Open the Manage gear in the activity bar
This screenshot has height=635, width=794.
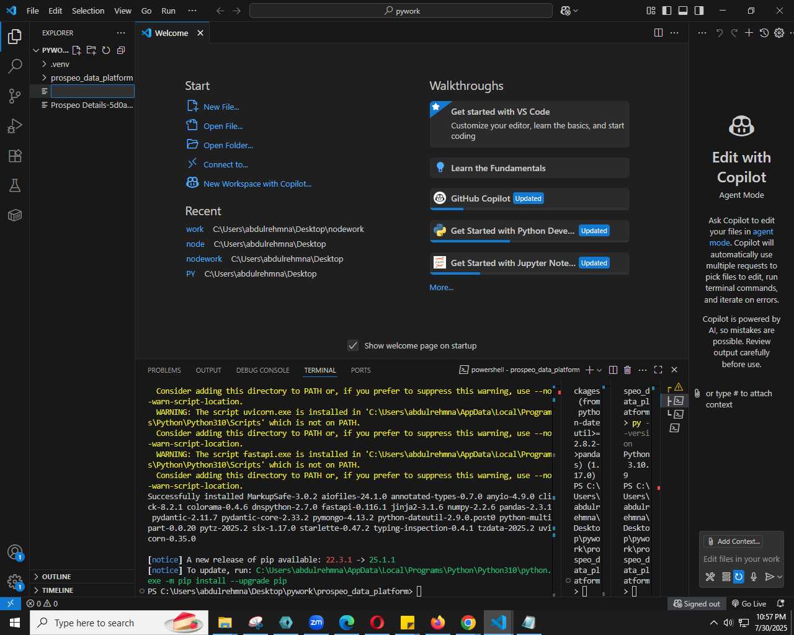coord(15,582)
